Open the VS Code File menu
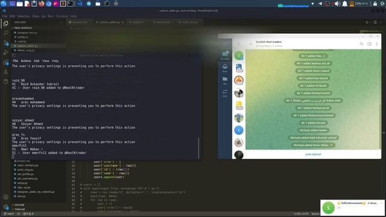The image size is (386, 217). (5, 16)
